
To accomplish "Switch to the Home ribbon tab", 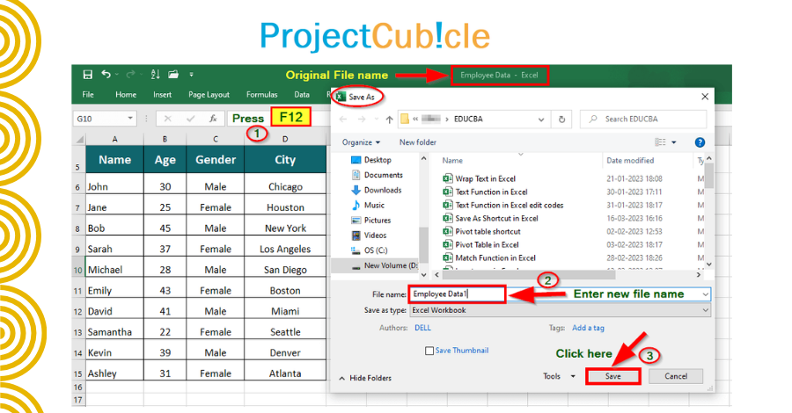I will pyautogui.click(x=126, y=94).
